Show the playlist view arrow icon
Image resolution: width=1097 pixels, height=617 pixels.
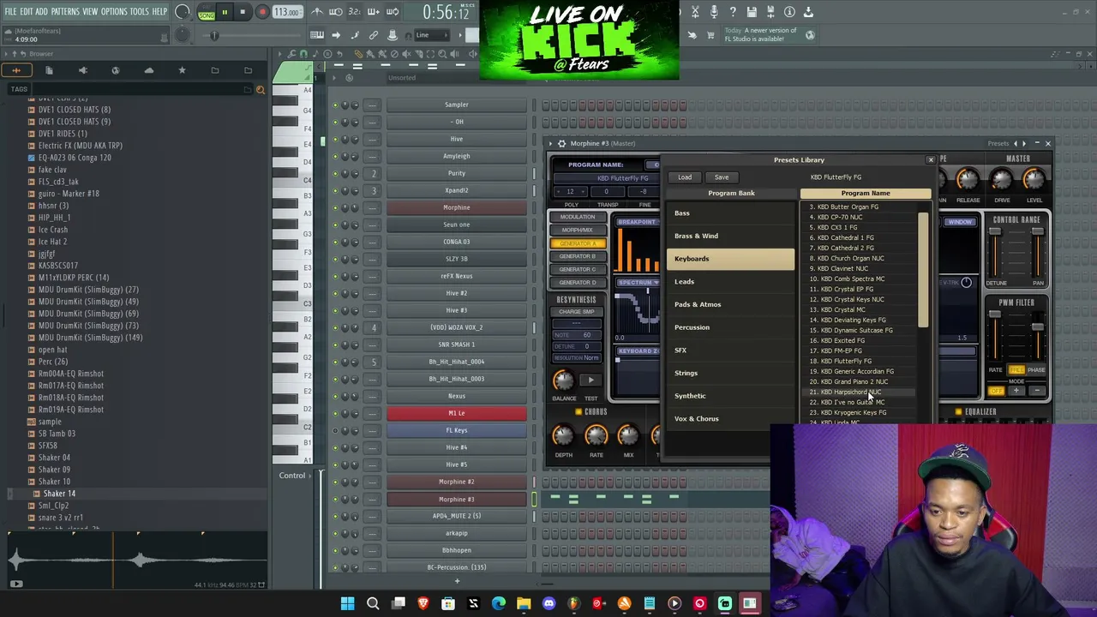pyautogui.click(x=335, y=35)
